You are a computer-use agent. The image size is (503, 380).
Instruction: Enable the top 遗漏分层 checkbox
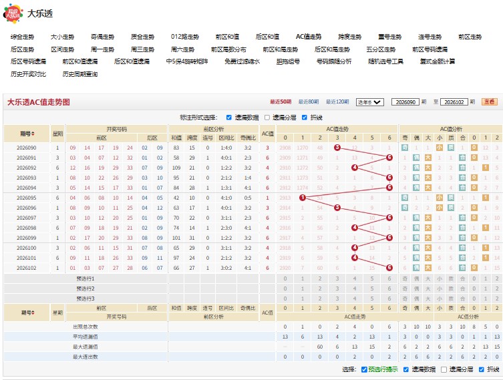267,118
